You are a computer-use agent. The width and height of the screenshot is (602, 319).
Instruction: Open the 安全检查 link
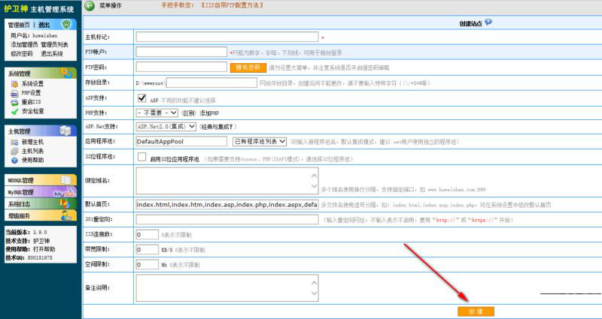[x=32, y=111]
